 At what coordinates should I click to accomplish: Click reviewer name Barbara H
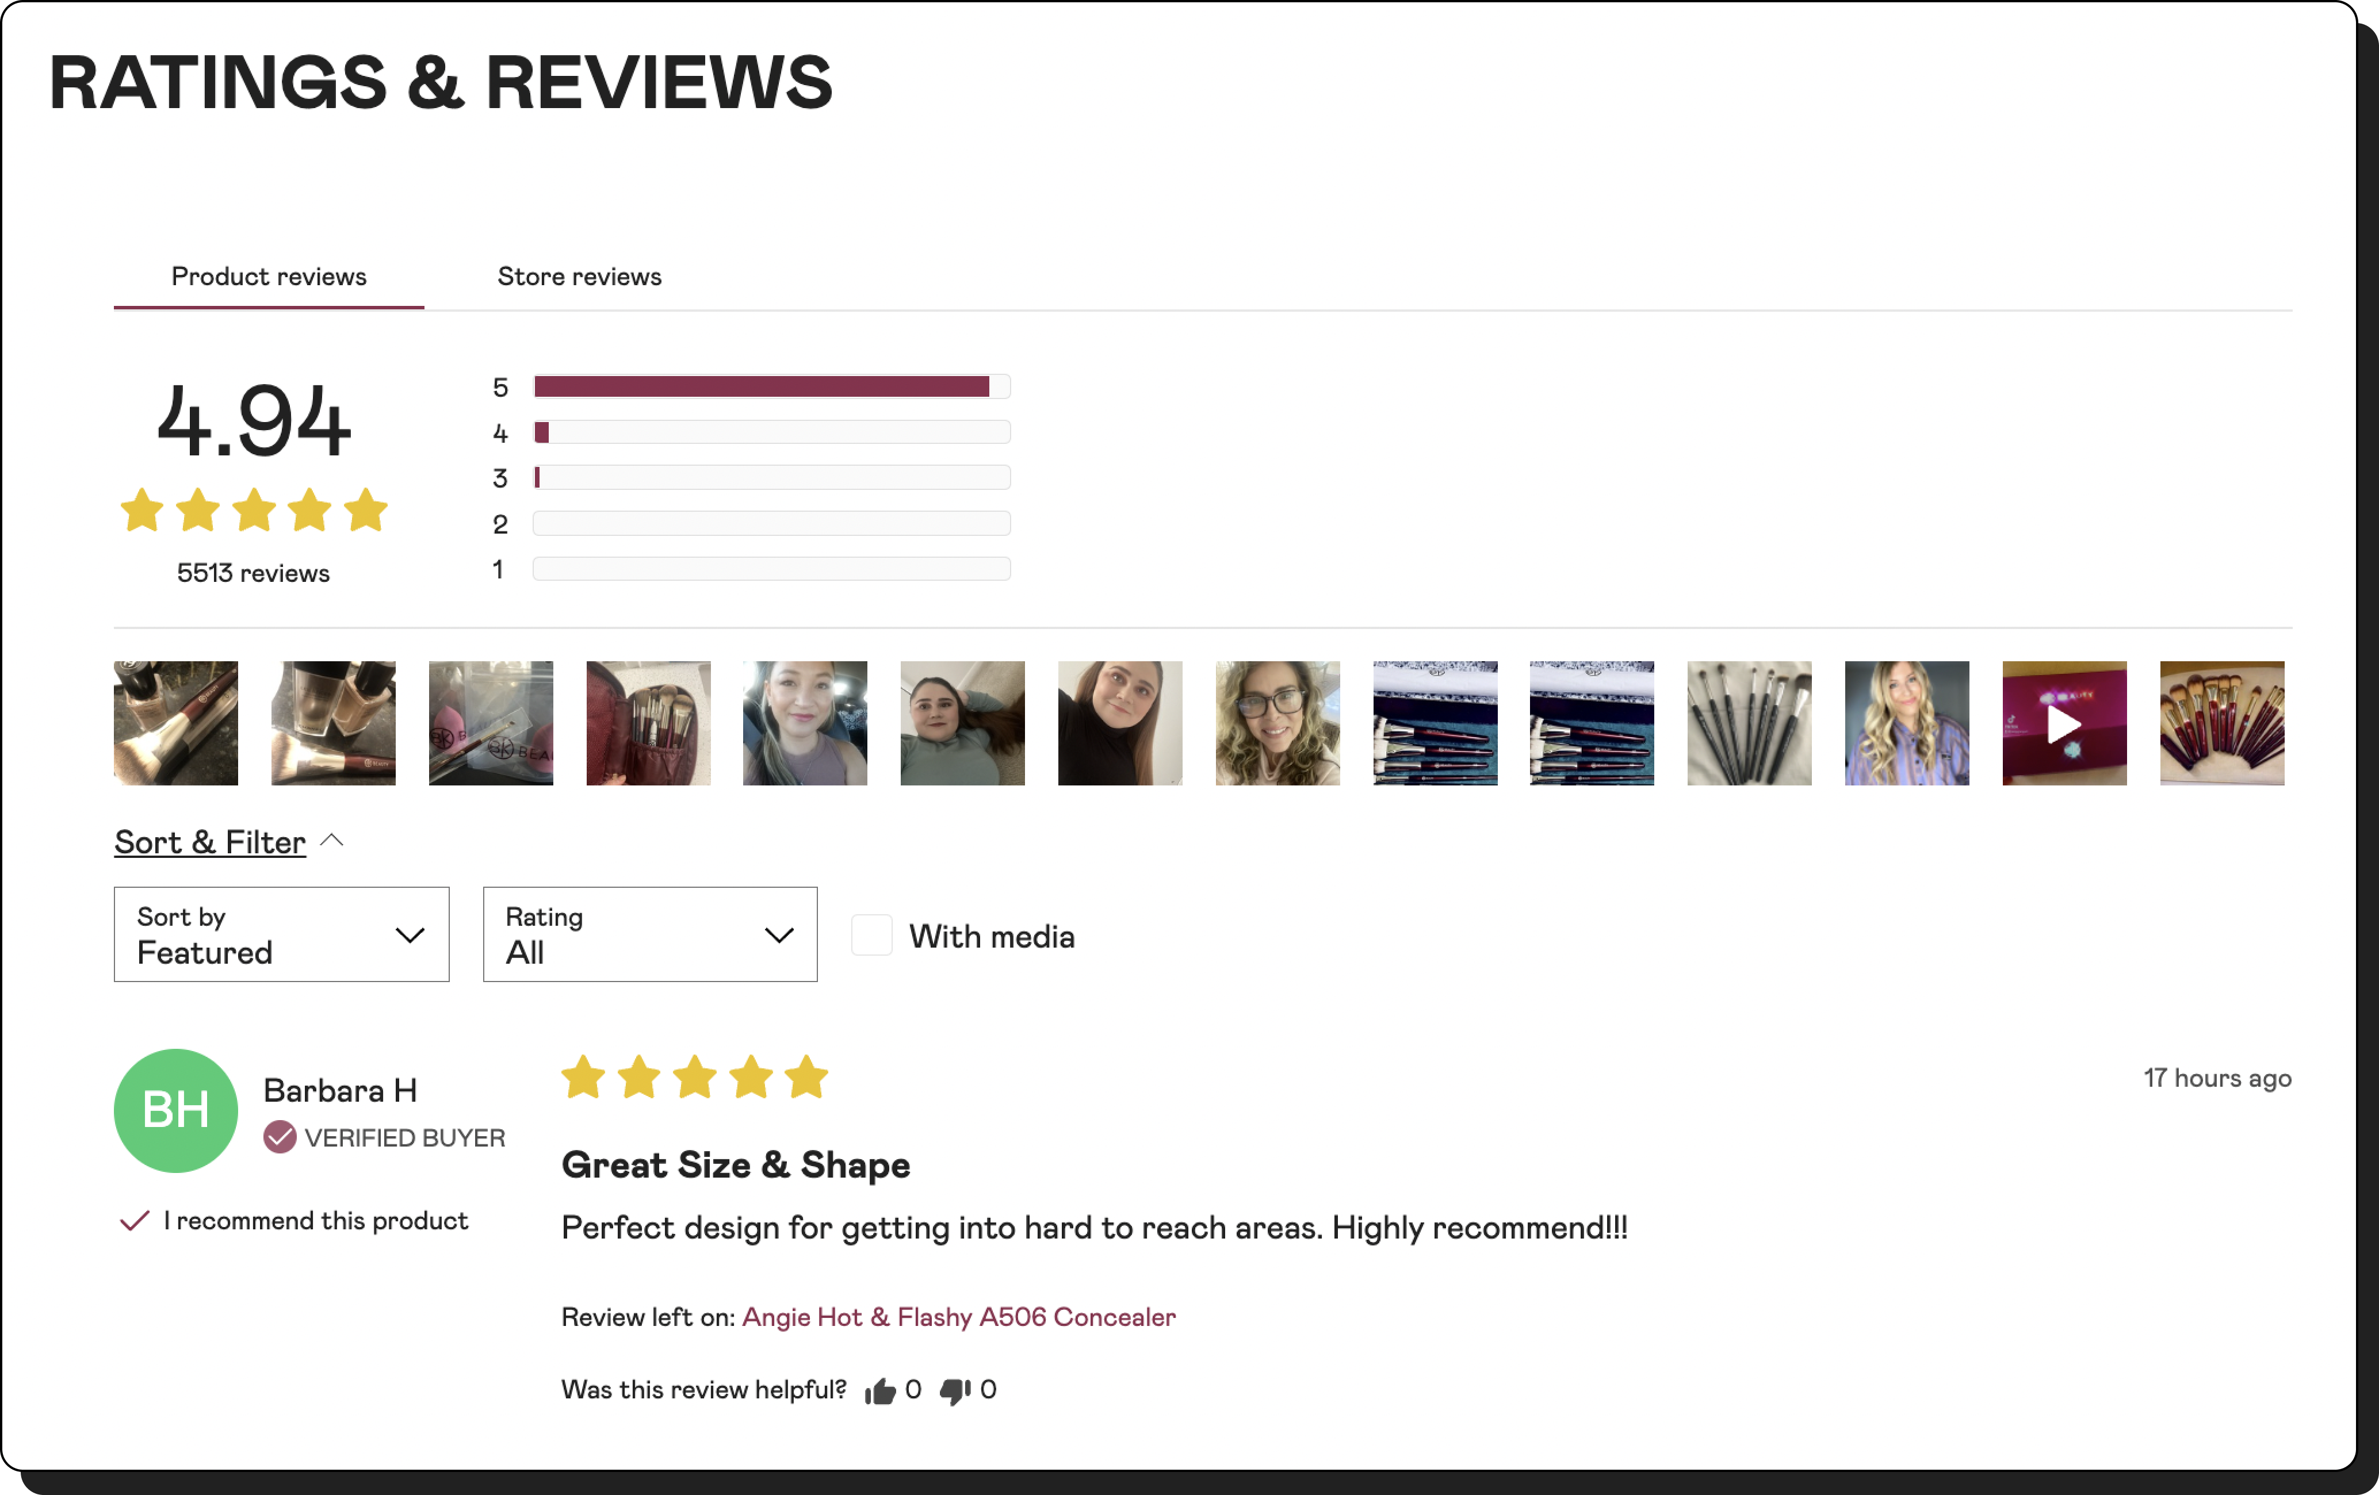click(340, 1090)
